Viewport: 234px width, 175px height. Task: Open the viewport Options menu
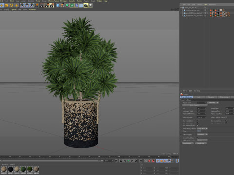14,10
